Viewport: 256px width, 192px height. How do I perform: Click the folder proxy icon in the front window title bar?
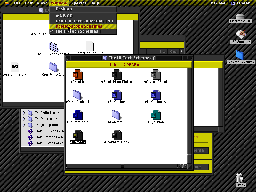[x=105, y=58]
